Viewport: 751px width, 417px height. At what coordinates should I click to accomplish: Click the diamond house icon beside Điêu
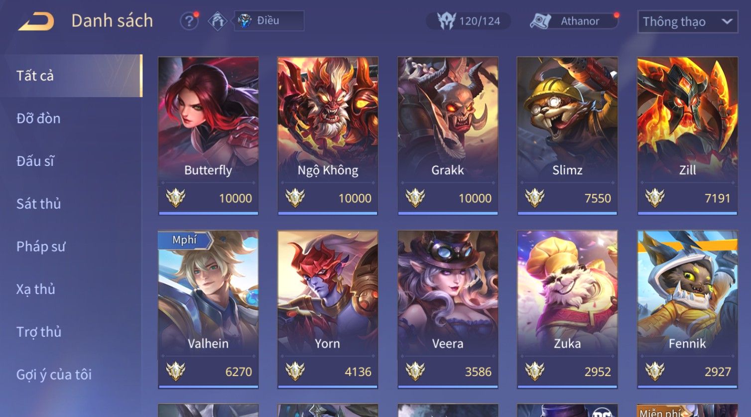(x=217, y=21)
